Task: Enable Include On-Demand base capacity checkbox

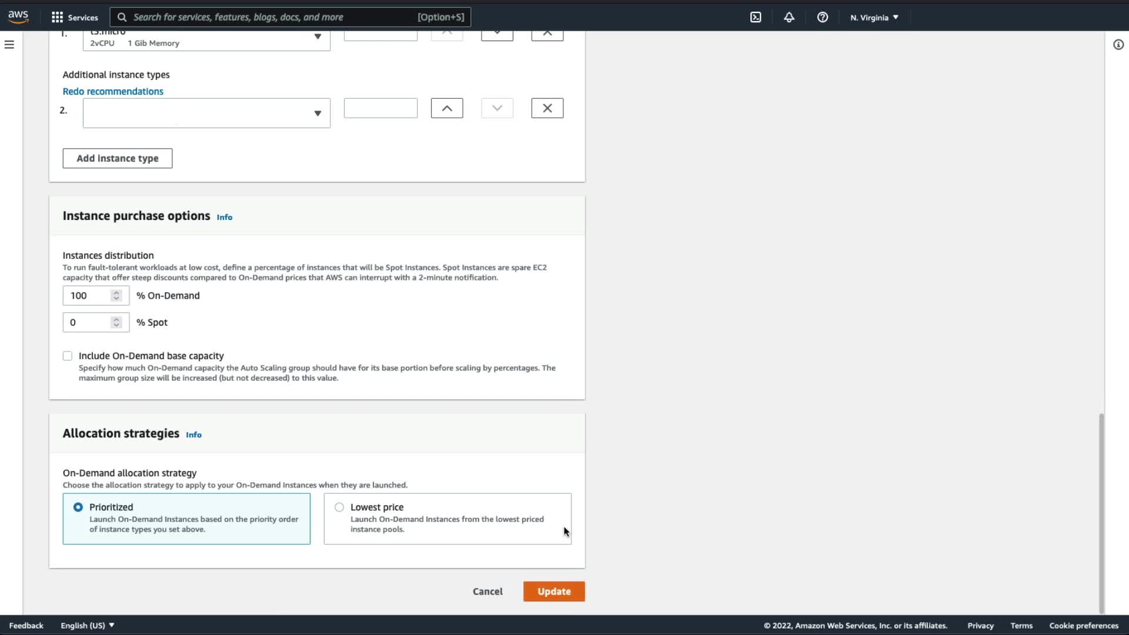Action: point(68,356)
